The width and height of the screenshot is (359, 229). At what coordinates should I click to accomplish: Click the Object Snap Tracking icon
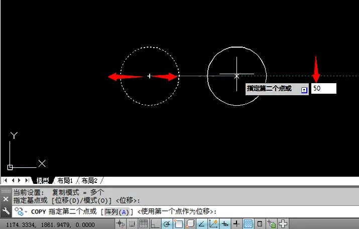tap(202, 224)
